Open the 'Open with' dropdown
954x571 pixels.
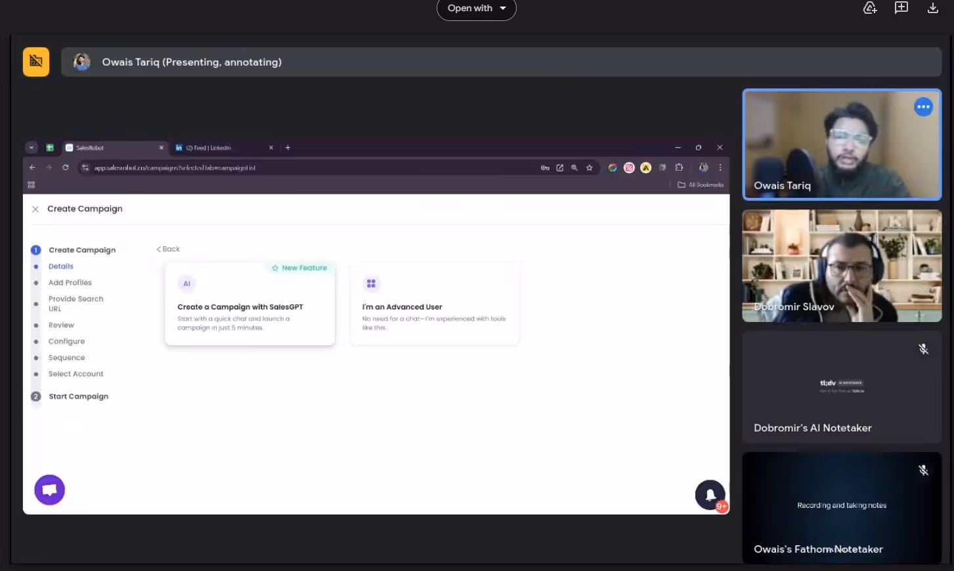pos(477,8)
